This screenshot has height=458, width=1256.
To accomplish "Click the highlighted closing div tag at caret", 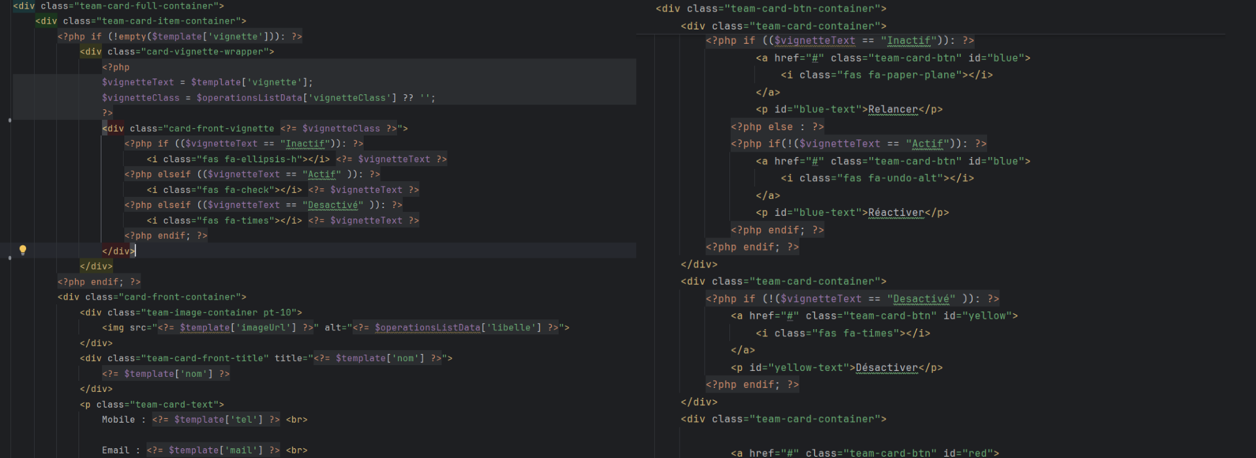I will click(x=118, y=251).
